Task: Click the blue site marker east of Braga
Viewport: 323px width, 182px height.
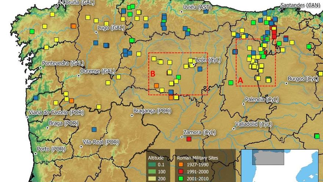Action: click(94, 129)
